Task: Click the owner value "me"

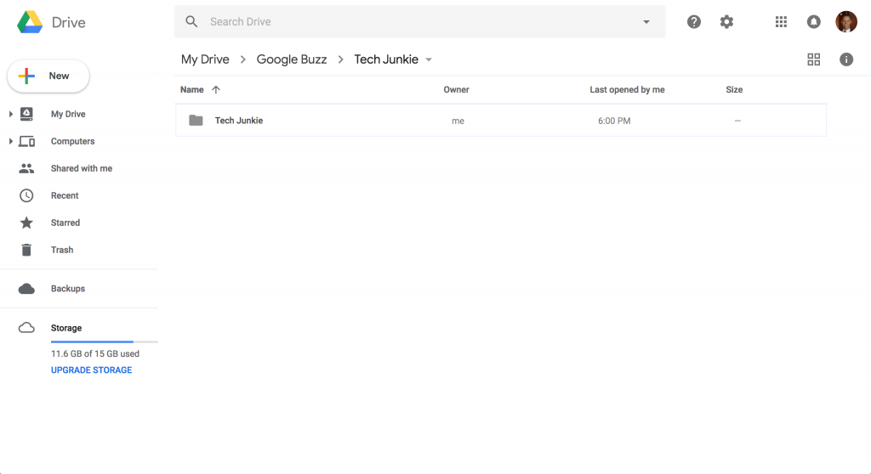Action: 458,121
